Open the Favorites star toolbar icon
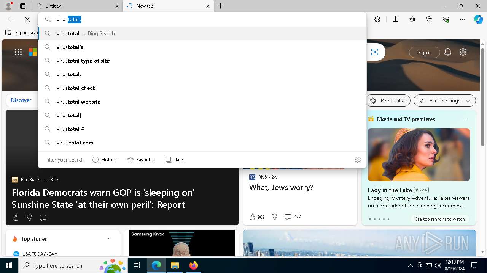The height and width of the screenshot is (273, 487). (412, 19)
